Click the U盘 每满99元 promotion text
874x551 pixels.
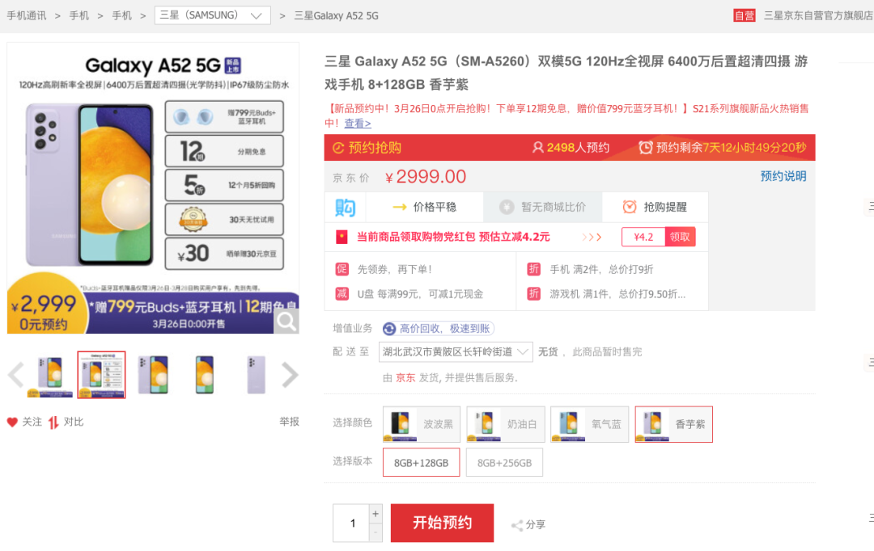click(420, 294)
